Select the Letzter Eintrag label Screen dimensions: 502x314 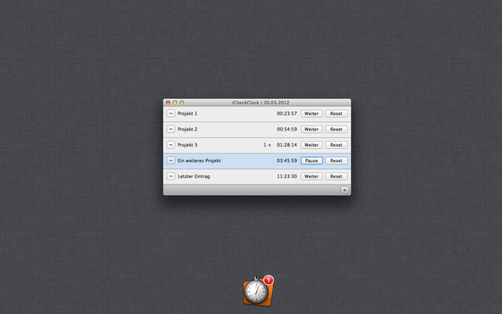pos(194,176)
